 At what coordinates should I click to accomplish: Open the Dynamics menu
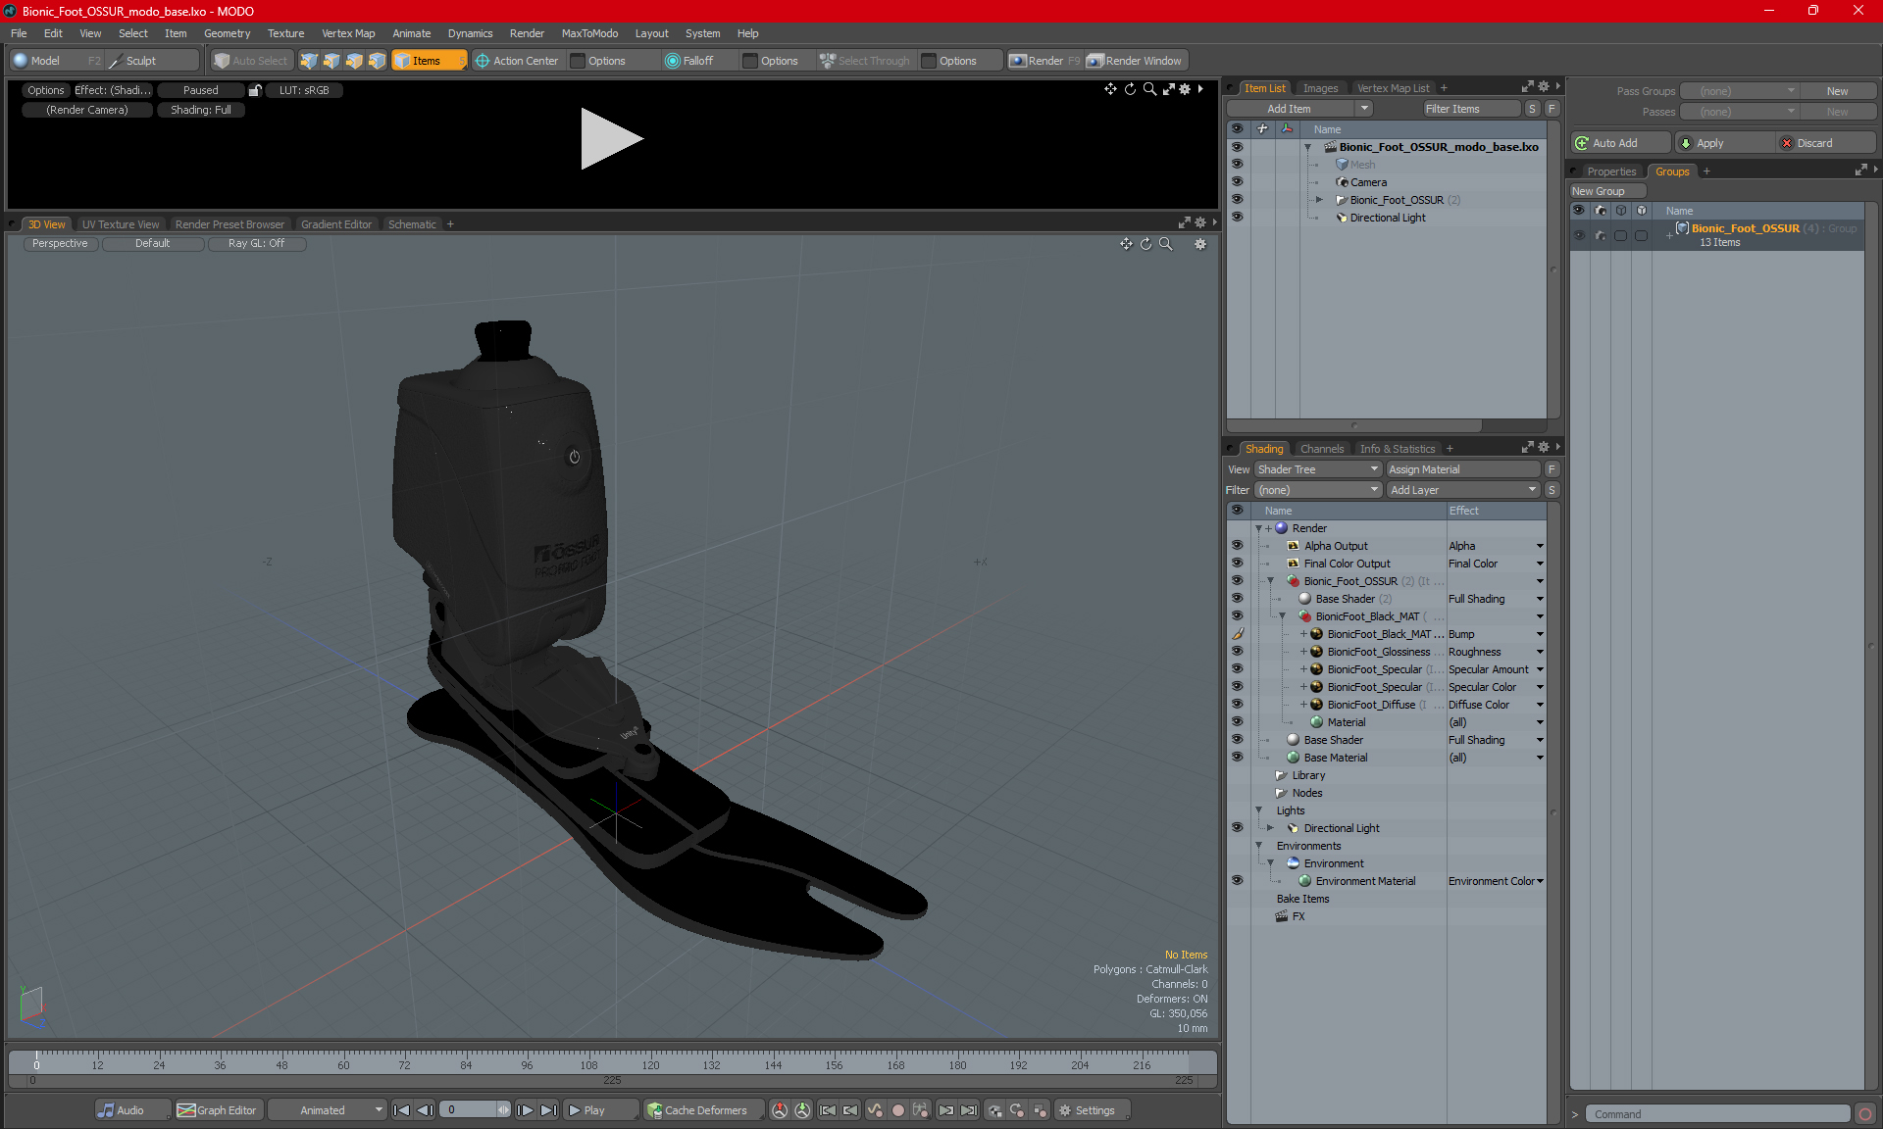(x=470, y=33)
